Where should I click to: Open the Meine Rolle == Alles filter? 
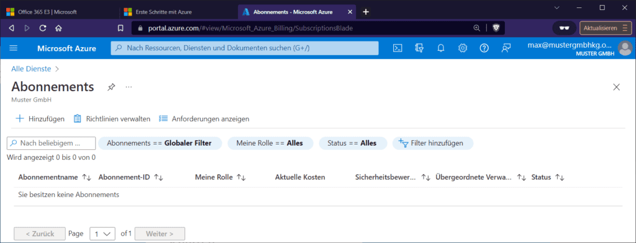coord(271,143)
